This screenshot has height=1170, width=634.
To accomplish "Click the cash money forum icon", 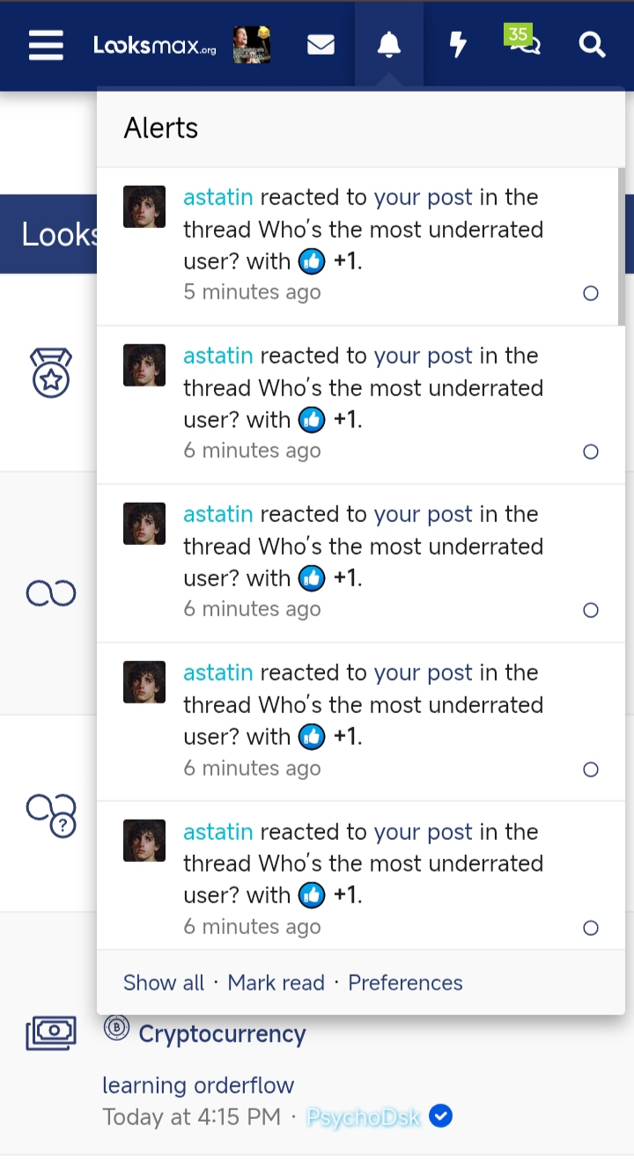I will click(x=51, y=1032).
